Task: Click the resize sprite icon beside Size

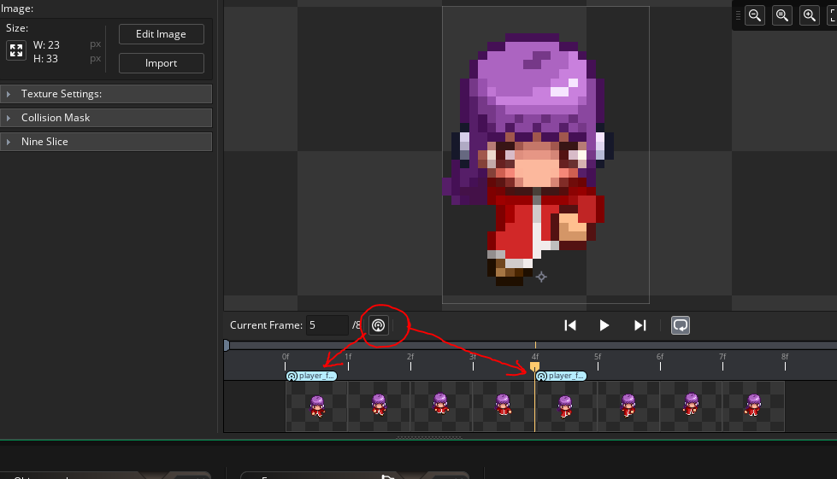Action: pyautogui.click(x=16, y=50)
